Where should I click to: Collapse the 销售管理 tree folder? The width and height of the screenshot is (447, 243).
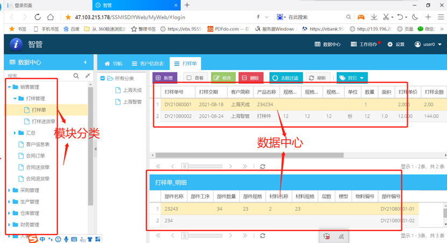pyautogui.click(x=9, y=87)
